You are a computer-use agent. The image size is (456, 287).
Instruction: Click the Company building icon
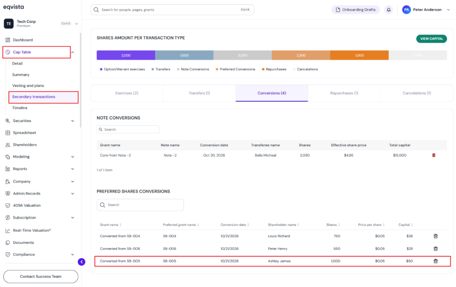[8, 182]
